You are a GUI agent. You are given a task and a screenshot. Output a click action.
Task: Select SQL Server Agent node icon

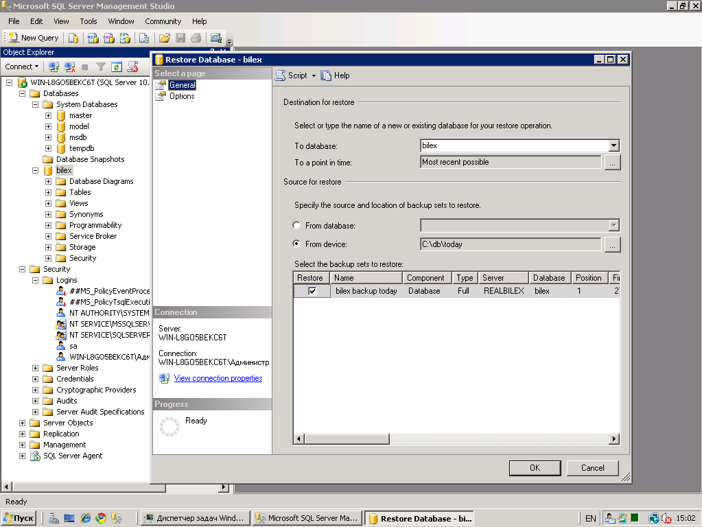click(35, 456)
